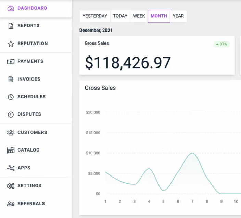Click the chart peak at day 7
241x218 pixels.
193,153
